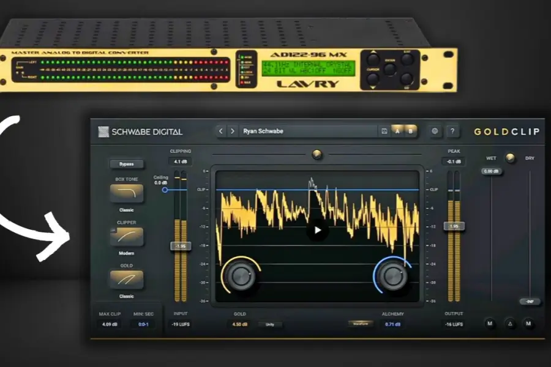
Task: Switch to preset slot A
Action: click(x=397, y=131)
